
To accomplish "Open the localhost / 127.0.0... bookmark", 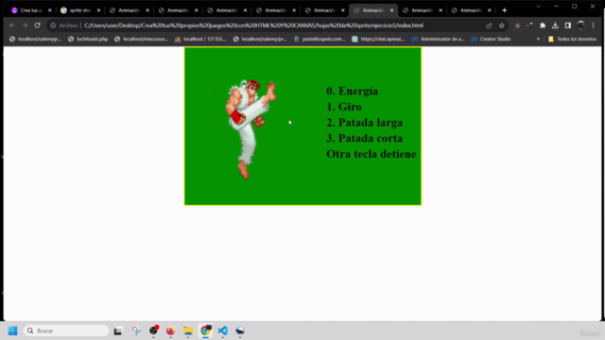I will pyautogui.click(x=200, y=39).
